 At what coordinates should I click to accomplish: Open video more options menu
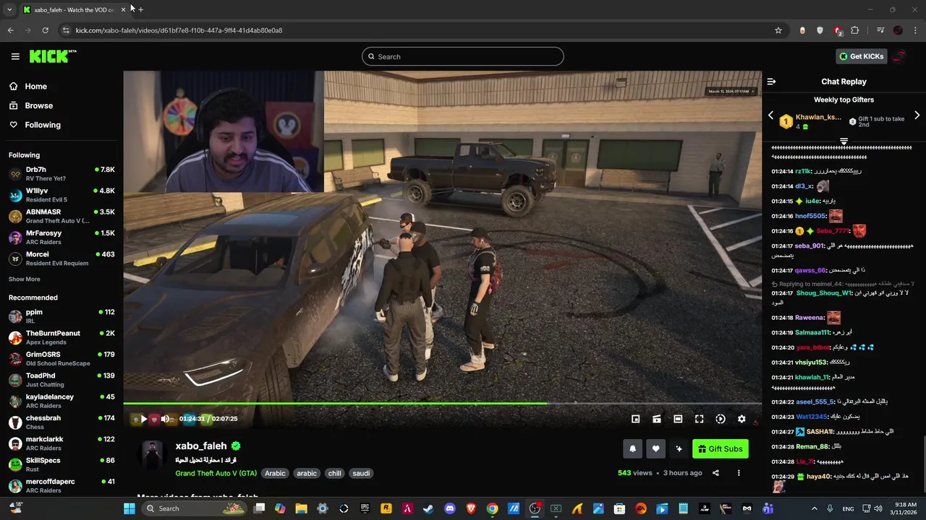(x=739, y=473)
